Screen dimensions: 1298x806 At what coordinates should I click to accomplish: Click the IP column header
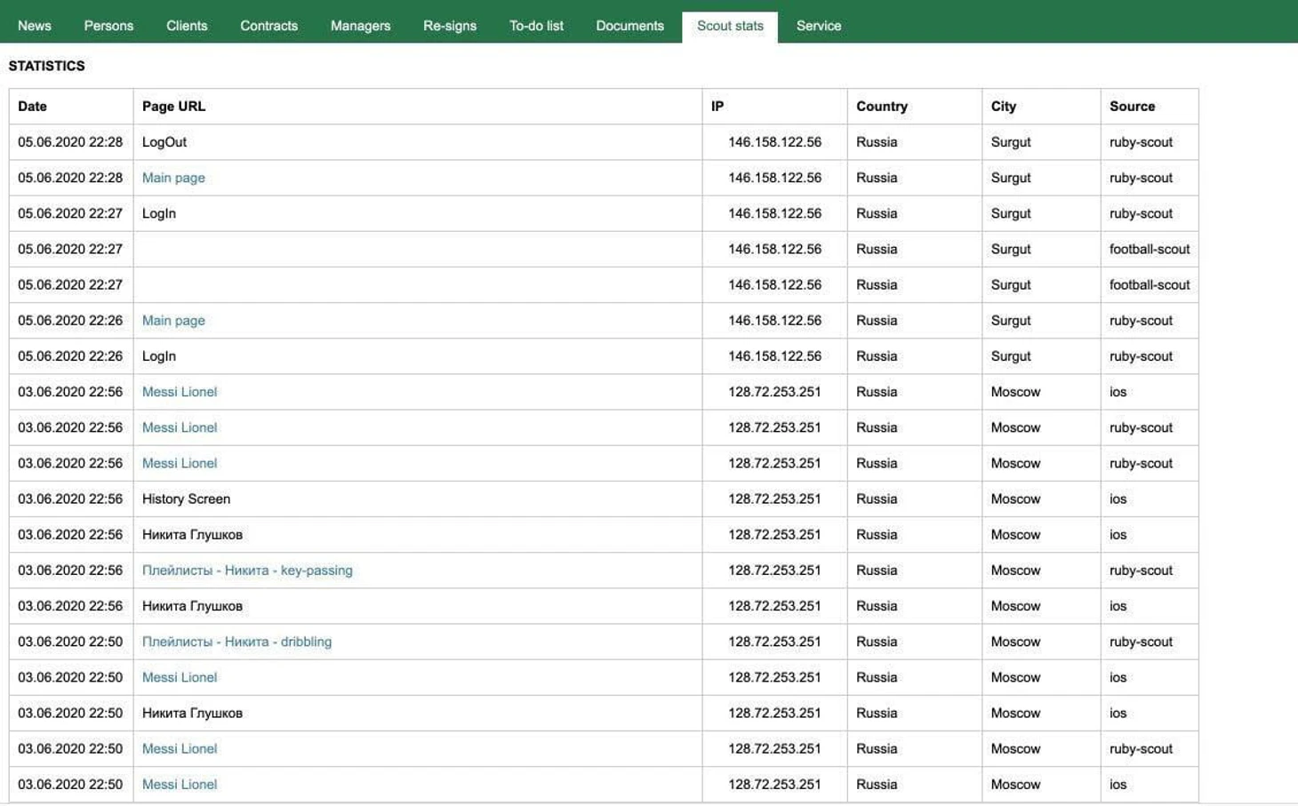(x=717, y=107)
